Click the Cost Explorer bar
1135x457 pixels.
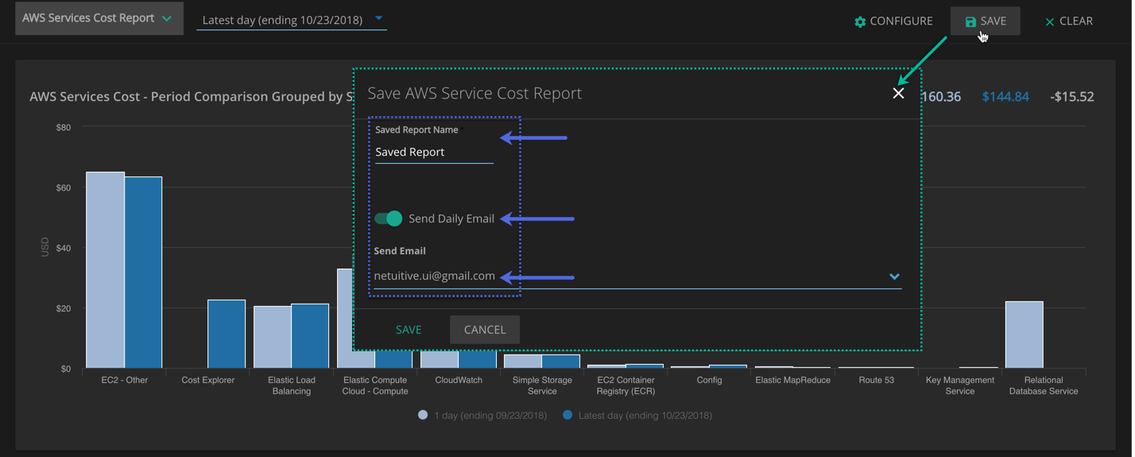227,334
